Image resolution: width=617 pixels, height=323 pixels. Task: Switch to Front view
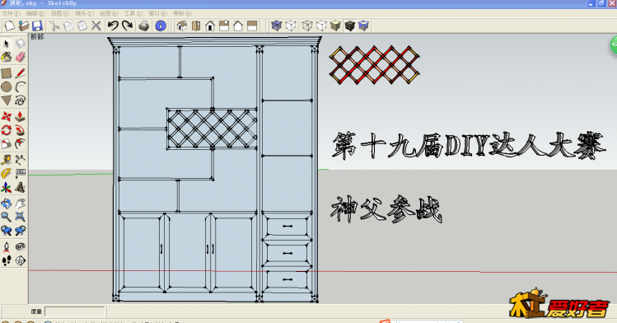pos(210,26)
